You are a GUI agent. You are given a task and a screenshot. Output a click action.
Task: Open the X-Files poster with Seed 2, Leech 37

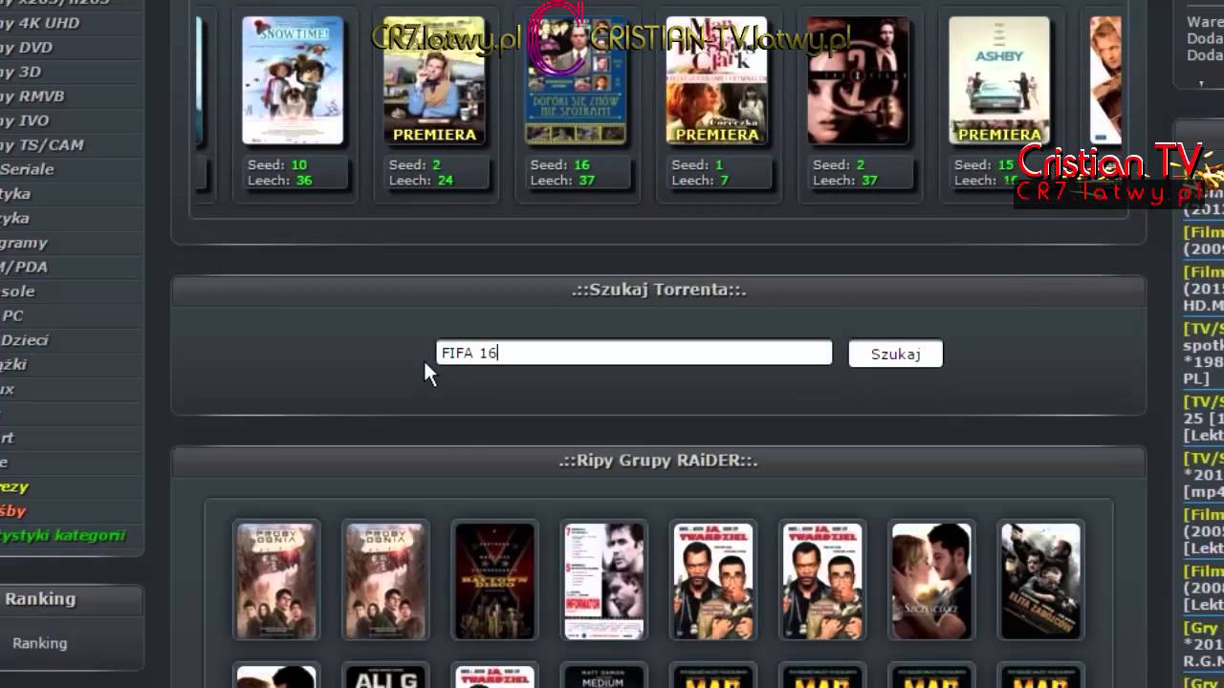858,80
